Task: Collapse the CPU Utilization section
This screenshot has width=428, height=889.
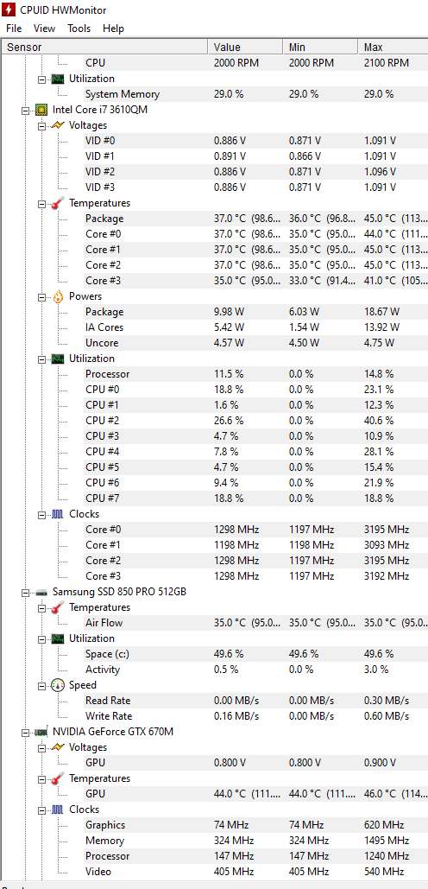Action: coord(41,359)
